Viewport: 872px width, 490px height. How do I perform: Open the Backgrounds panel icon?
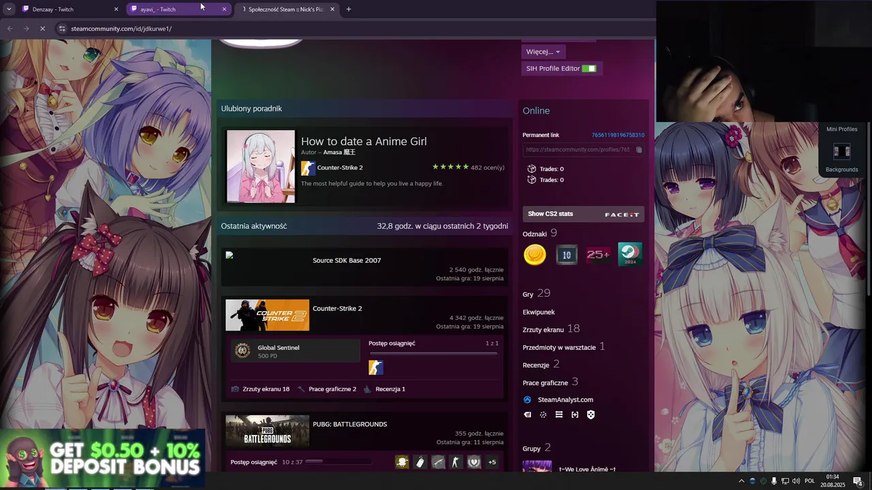842,151
